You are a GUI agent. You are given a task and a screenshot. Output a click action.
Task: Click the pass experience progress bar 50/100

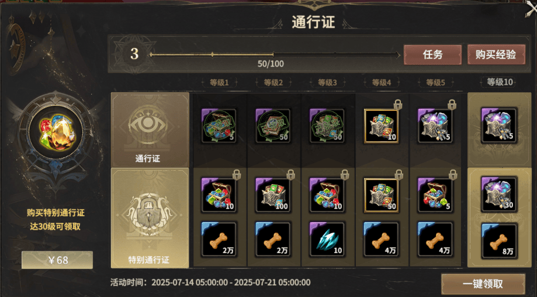(x=275, y=55)
